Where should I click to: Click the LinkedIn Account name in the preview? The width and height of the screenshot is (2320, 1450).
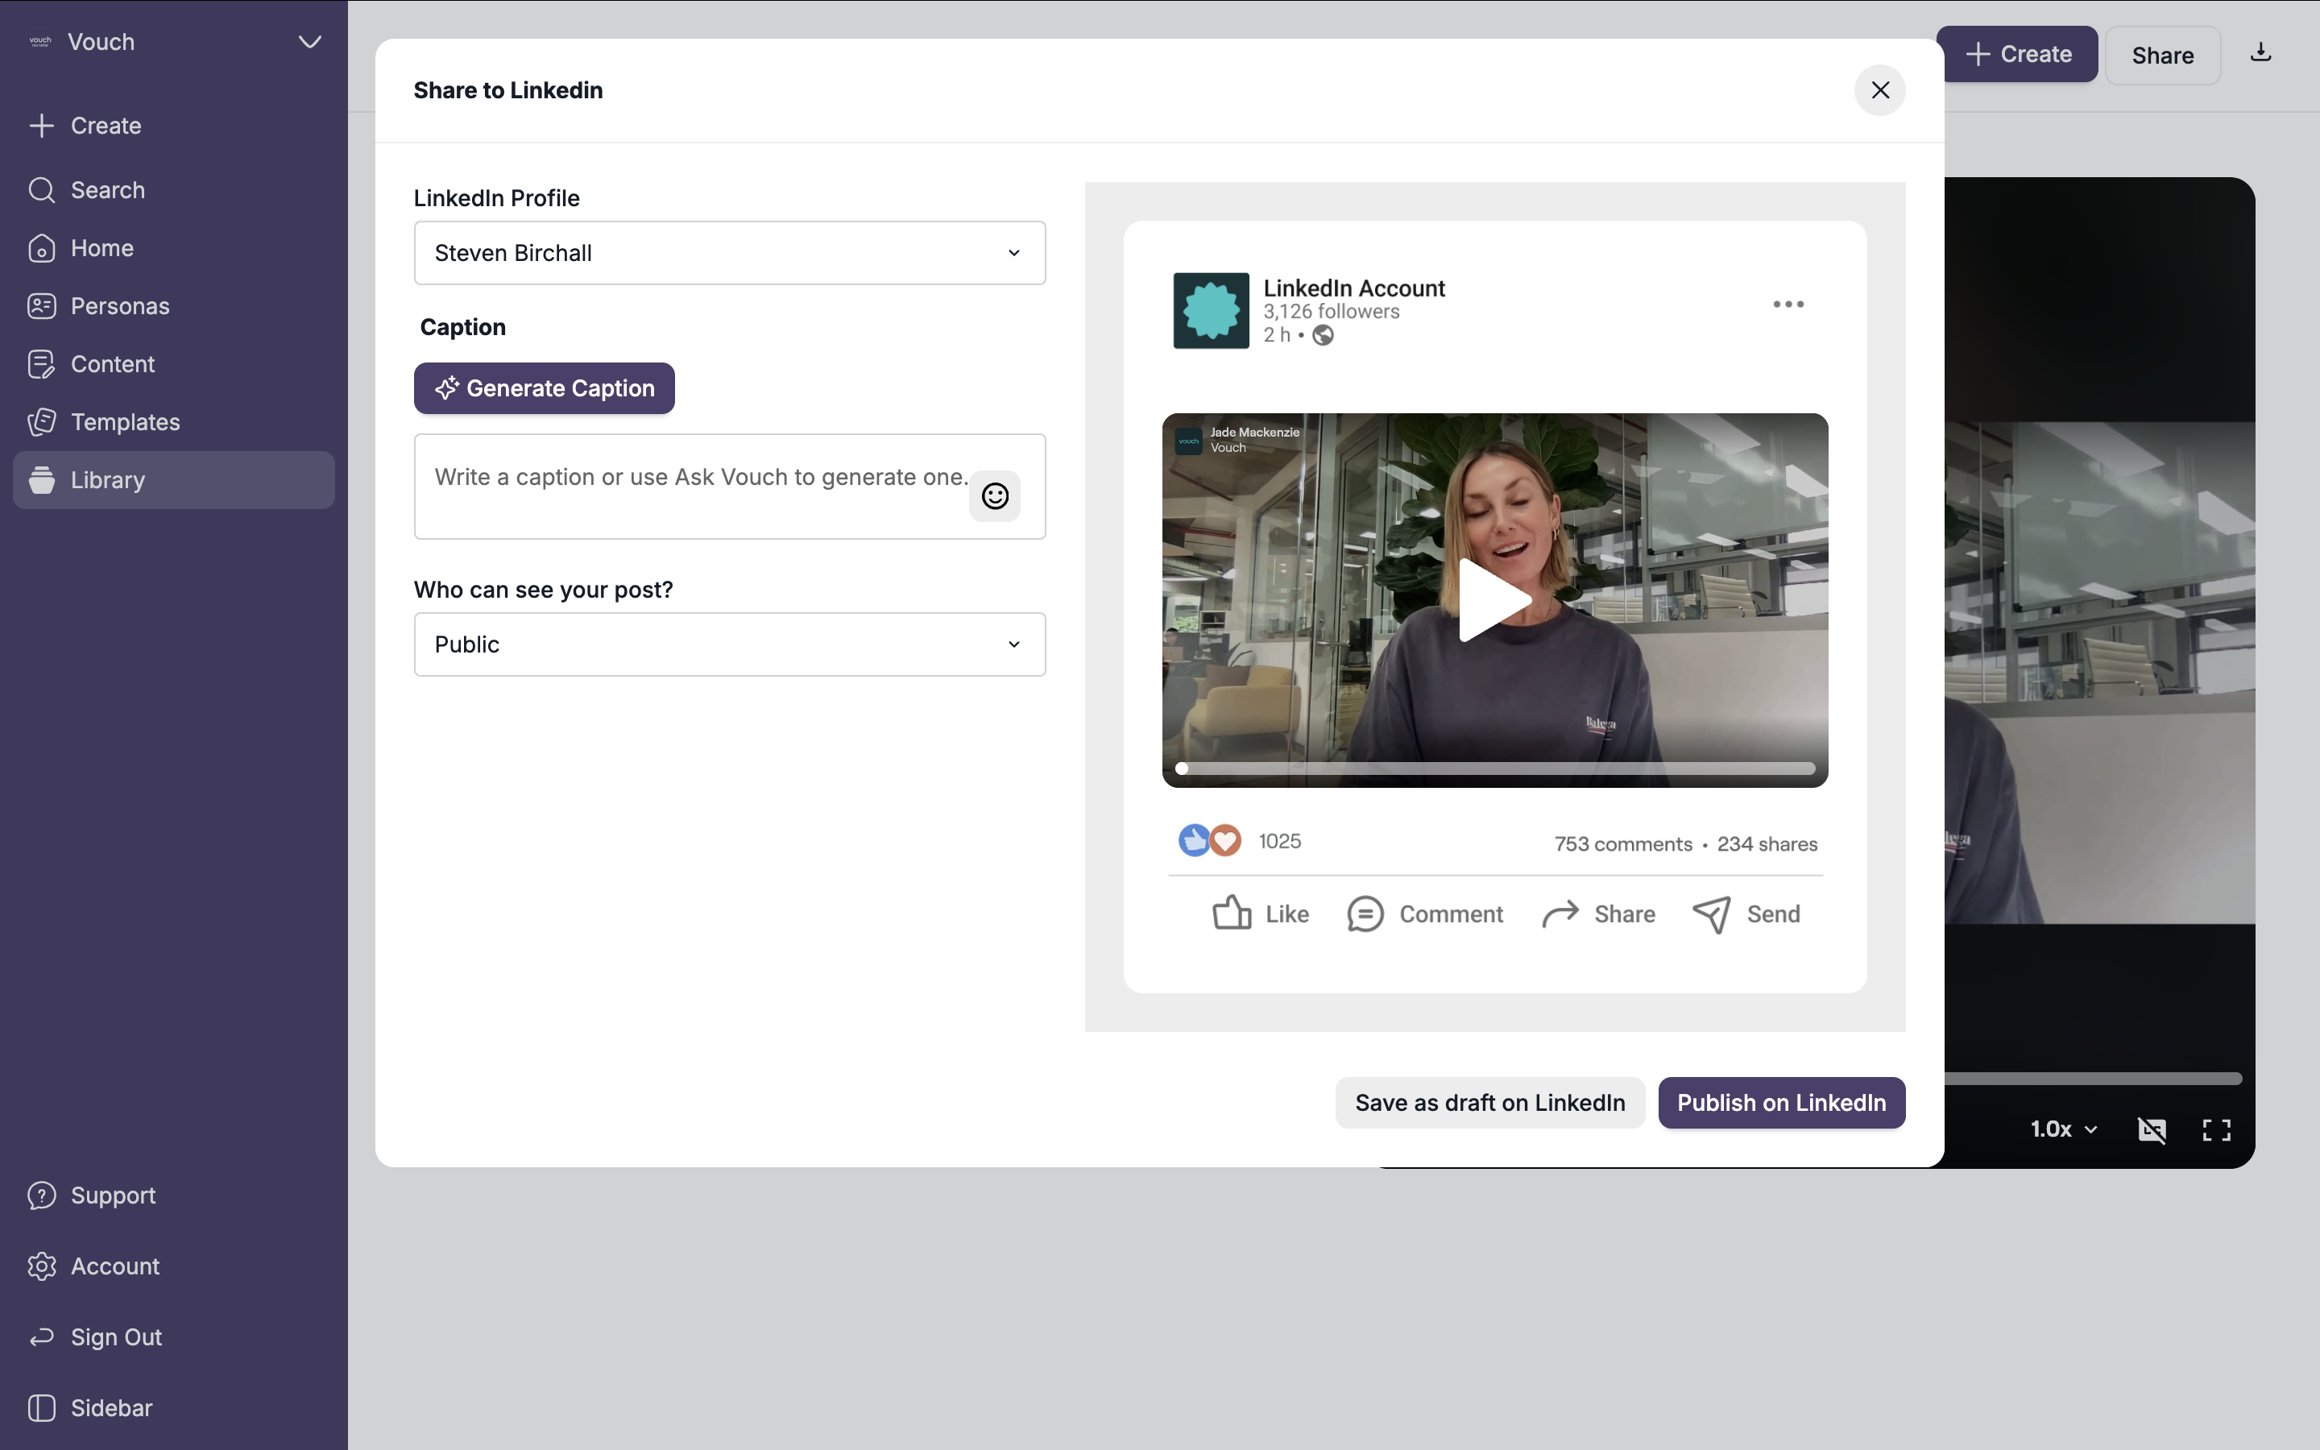click(x=1353, y=288)
